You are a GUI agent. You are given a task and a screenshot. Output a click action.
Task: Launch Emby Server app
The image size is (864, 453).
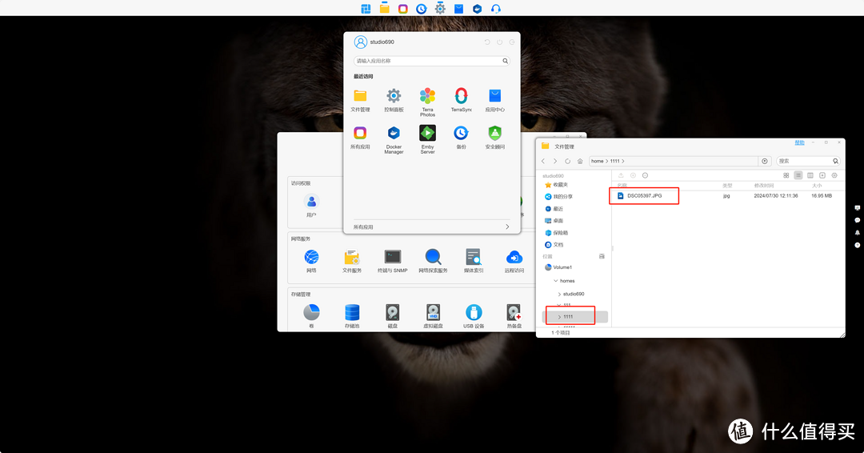[427, 134]
